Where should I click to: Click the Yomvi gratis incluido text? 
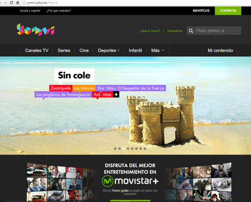coord(130,192)
